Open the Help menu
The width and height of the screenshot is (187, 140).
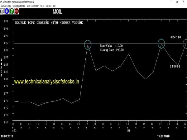pos(42,6)
